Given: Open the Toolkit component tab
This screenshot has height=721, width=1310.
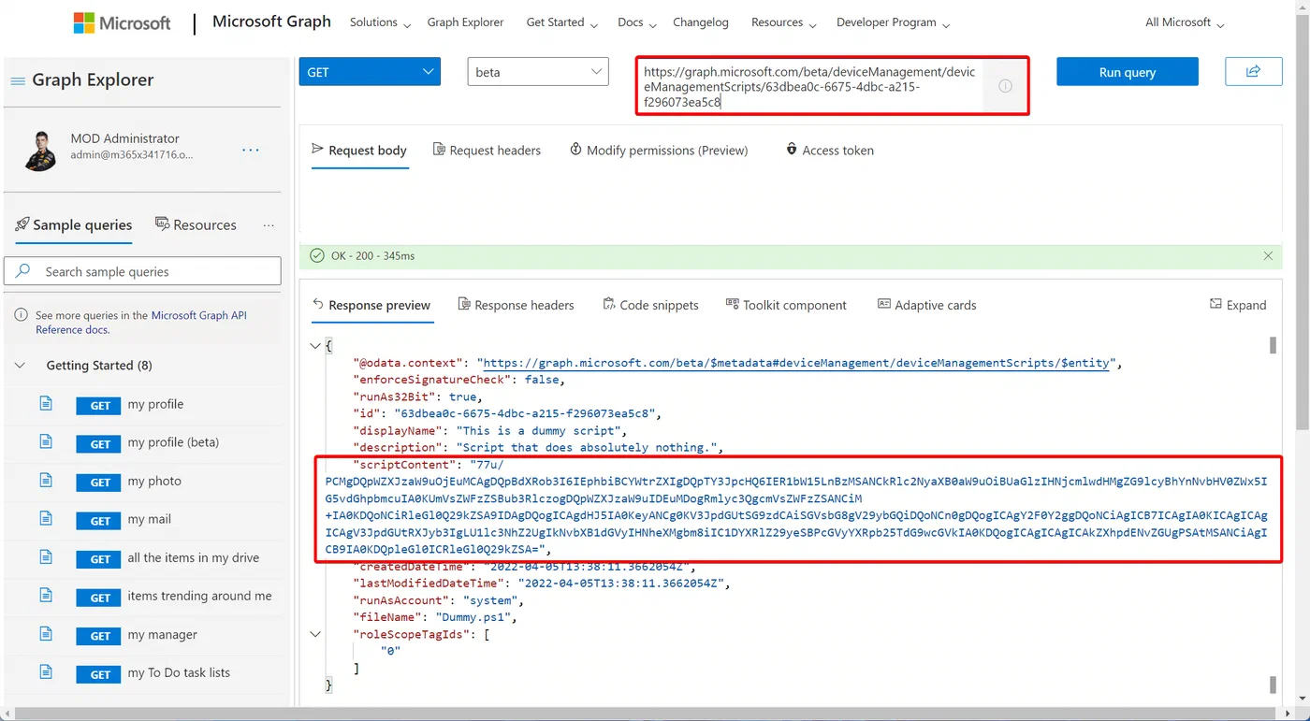Looking at the screenshot, I should [x=786, y=305].
